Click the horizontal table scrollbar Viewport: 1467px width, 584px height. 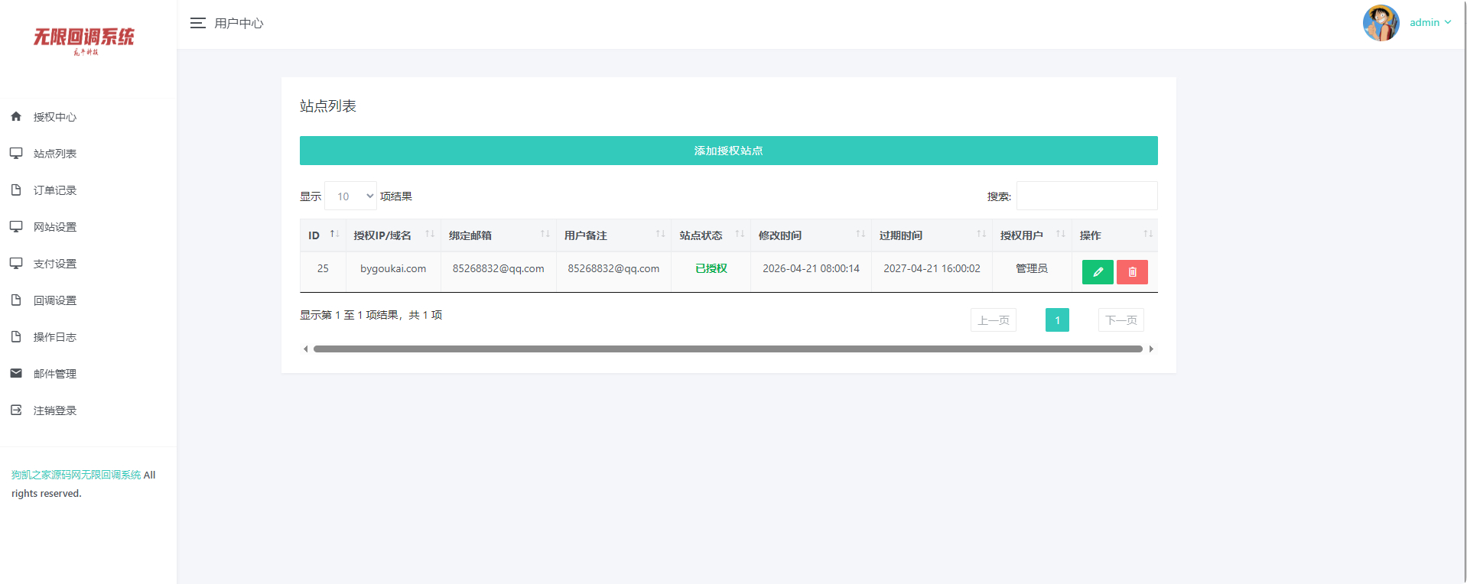pyautogui.click(x=728, y=349)
